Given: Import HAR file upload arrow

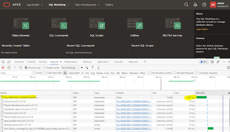Looking at the screenshot, I should pyautogui.click(x=92, y=67).
